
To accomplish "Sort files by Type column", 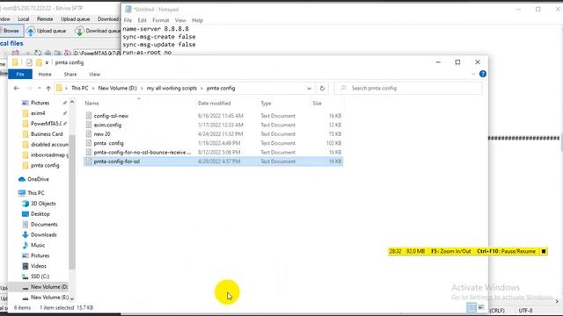I will coord(266,104).
